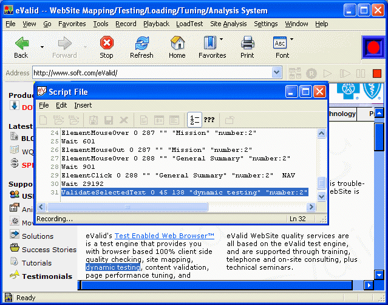Open the Success Stories sidebar link

click(49, 250)
